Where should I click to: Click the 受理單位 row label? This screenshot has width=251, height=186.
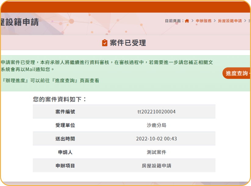click(65, 125)
